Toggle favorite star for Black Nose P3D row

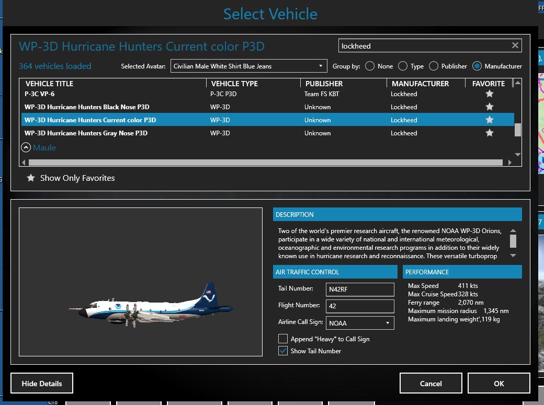489,107
